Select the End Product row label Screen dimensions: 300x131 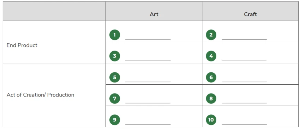22,45
